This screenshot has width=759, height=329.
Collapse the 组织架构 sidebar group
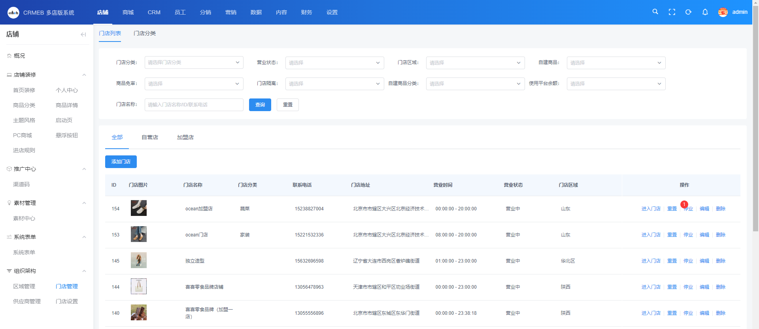pos(84,271)
